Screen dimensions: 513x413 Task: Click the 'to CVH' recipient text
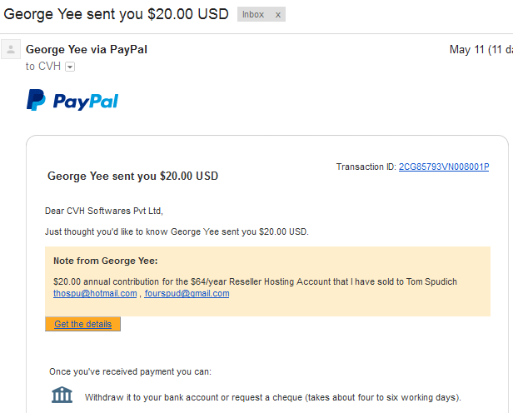click(43, 67)
